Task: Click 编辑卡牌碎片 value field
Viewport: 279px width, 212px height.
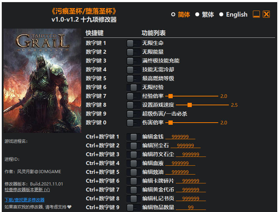Action: pyautogui.click(x=191, y=181)
